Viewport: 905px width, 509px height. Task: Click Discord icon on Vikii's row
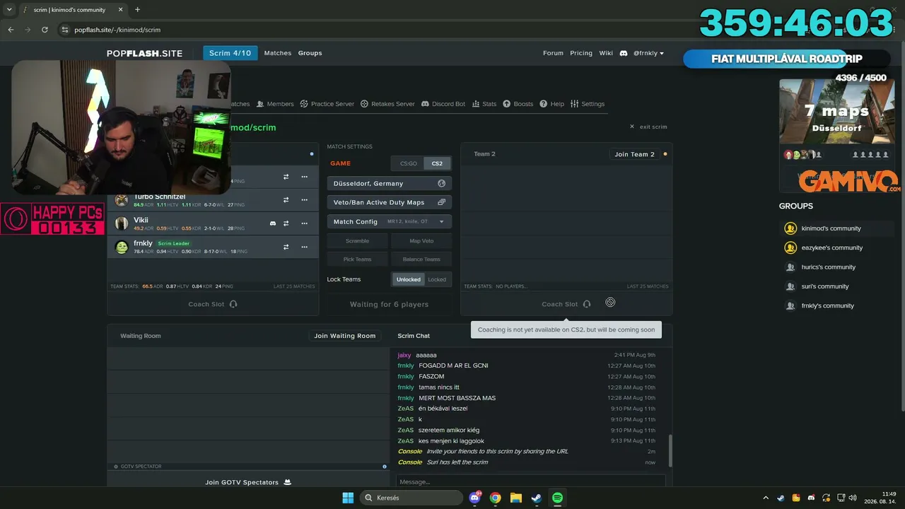[273, 223]
